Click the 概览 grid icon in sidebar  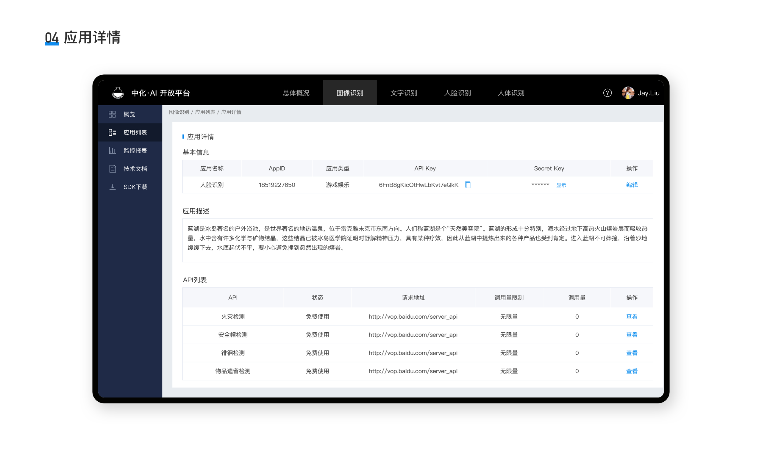pyautogui.click(x=112, y=114)
